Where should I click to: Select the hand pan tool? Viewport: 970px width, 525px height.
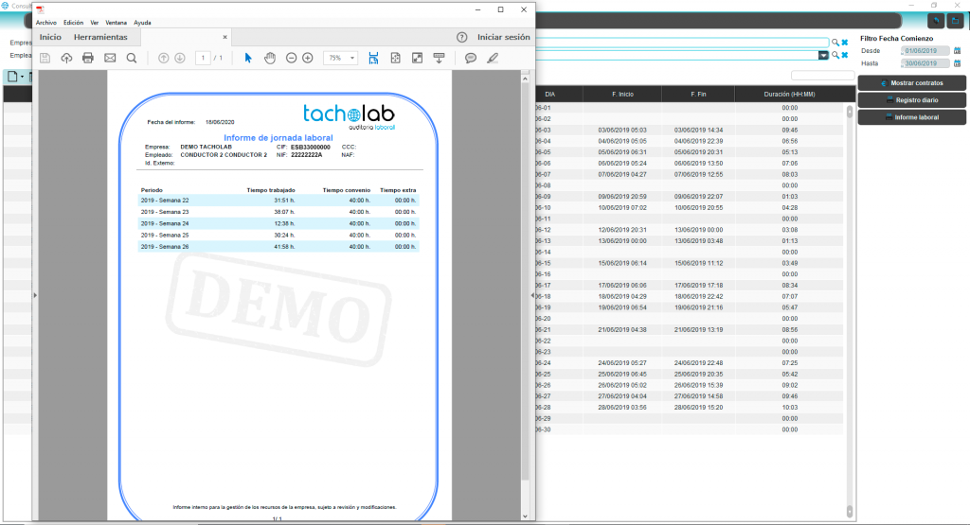pyautogui.click(x=269, y=58)
